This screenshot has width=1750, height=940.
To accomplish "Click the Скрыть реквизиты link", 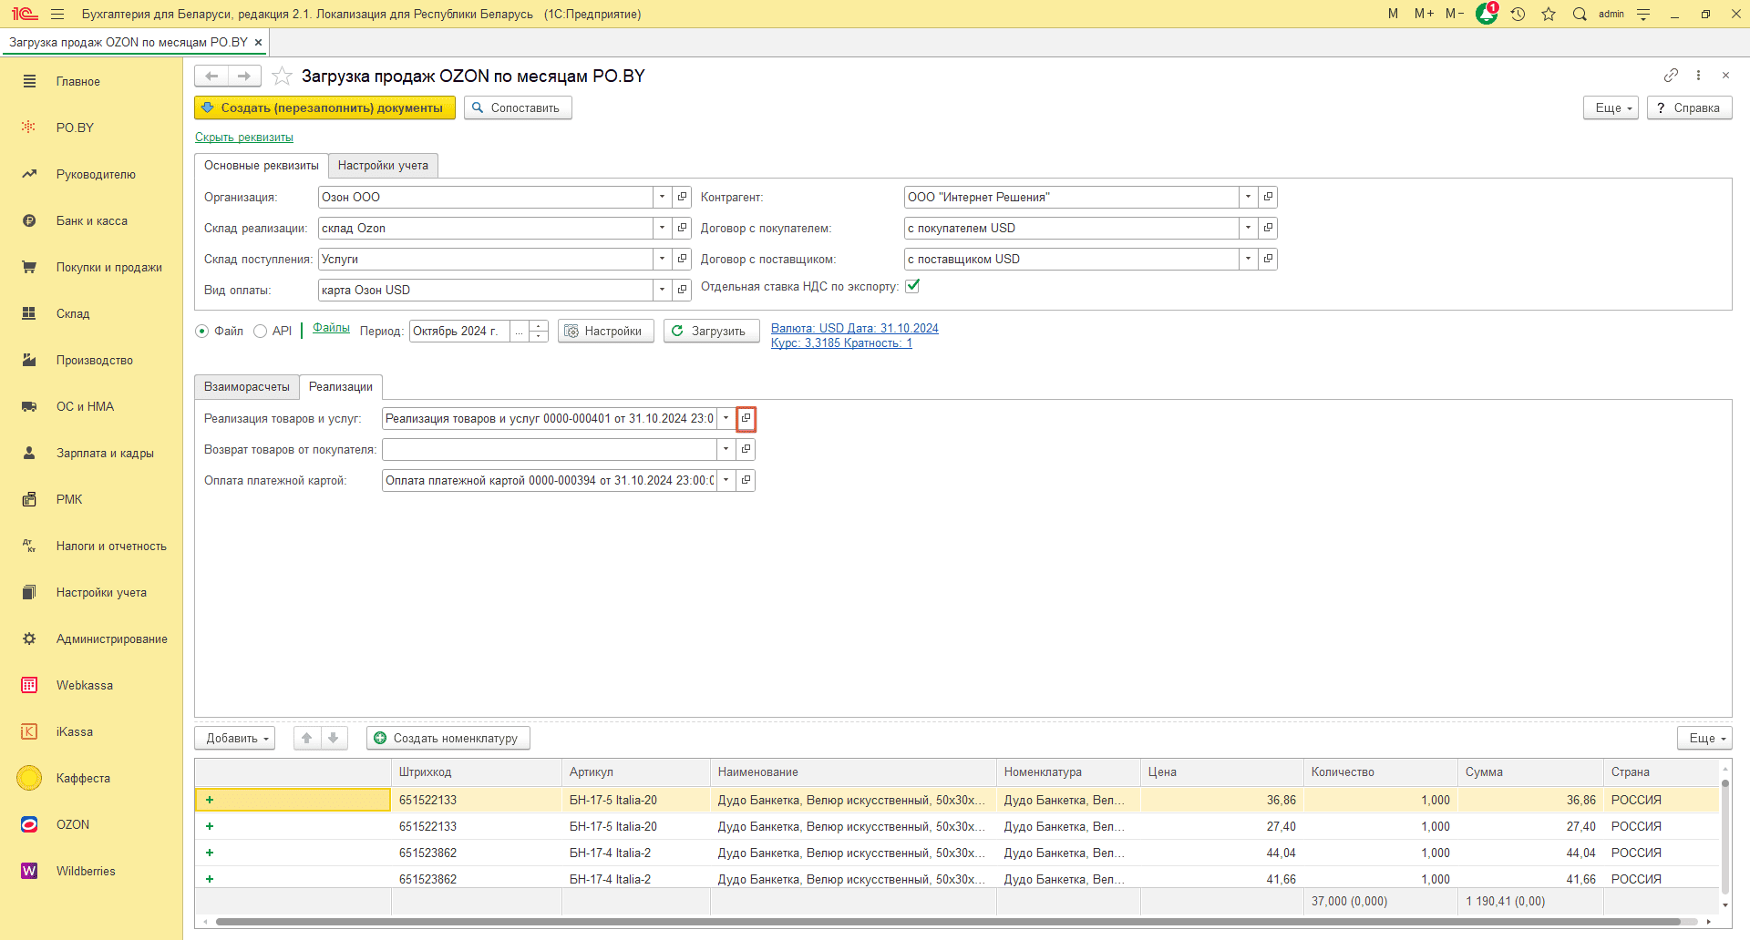I will pos(244,137).
